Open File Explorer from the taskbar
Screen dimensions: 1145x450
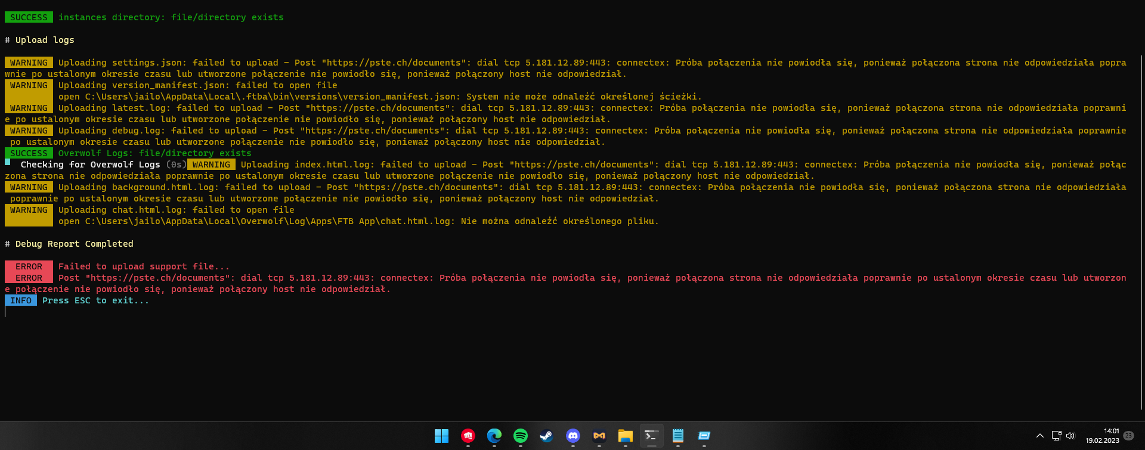[x=625, y=436]
